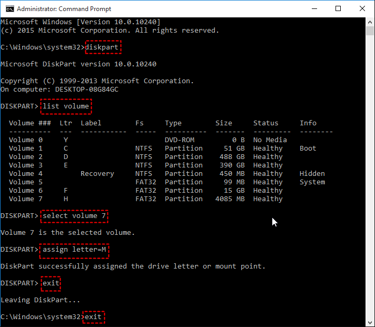The height and width of the screenshot is (327, 375).
Task: Click the 'select volume 7' command
Action: (74, 215)
